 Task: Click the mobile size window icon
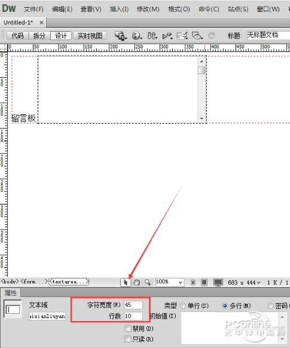(x=193, y=282)
